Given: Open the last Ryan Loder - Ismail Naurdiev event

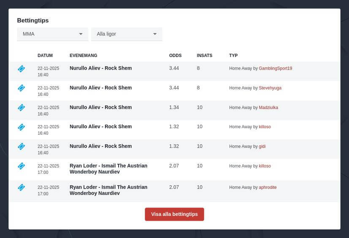Looking at the screenshot, I should 108,190.
